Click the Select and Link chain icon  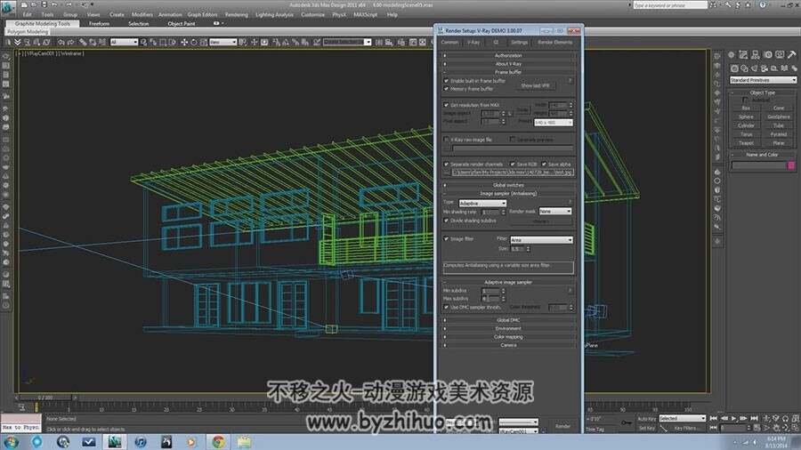[83, 43]
